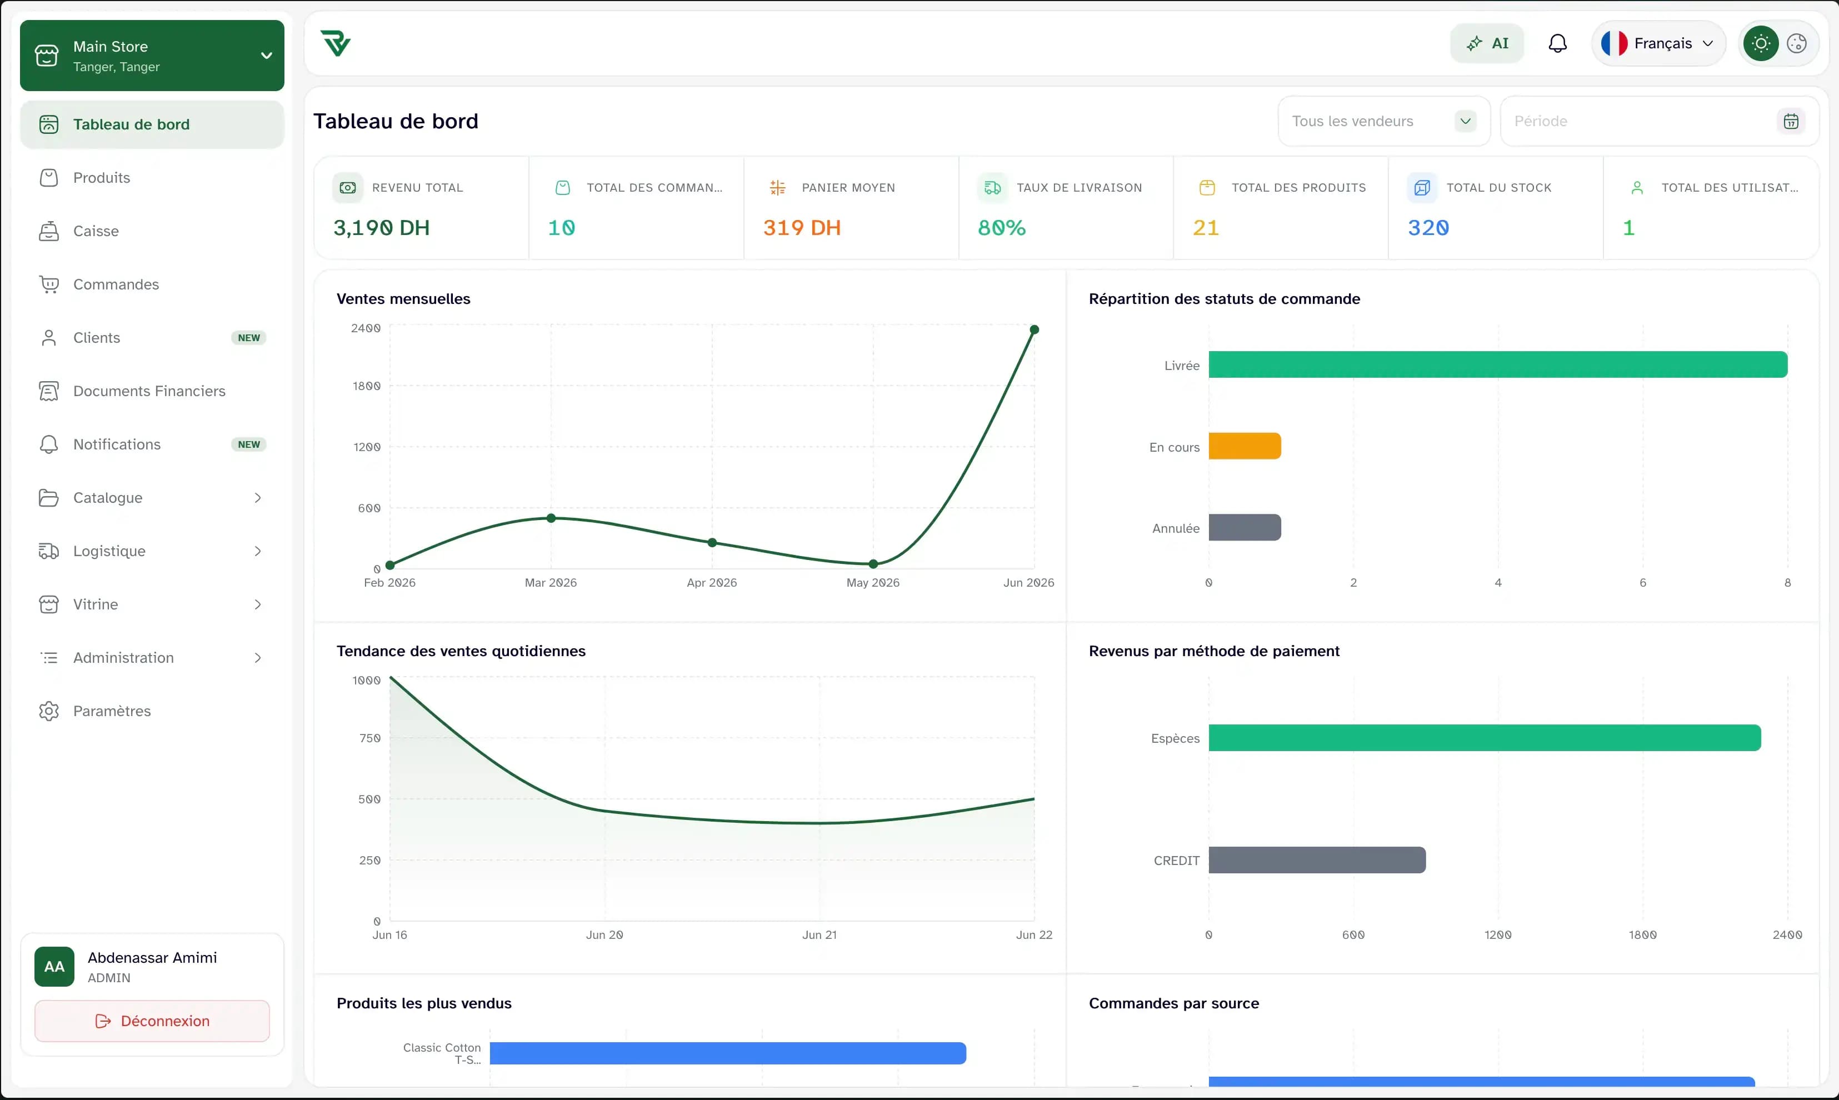
Task: Open Tous les vendeurs dropdown
Action: click(1383, 121)
